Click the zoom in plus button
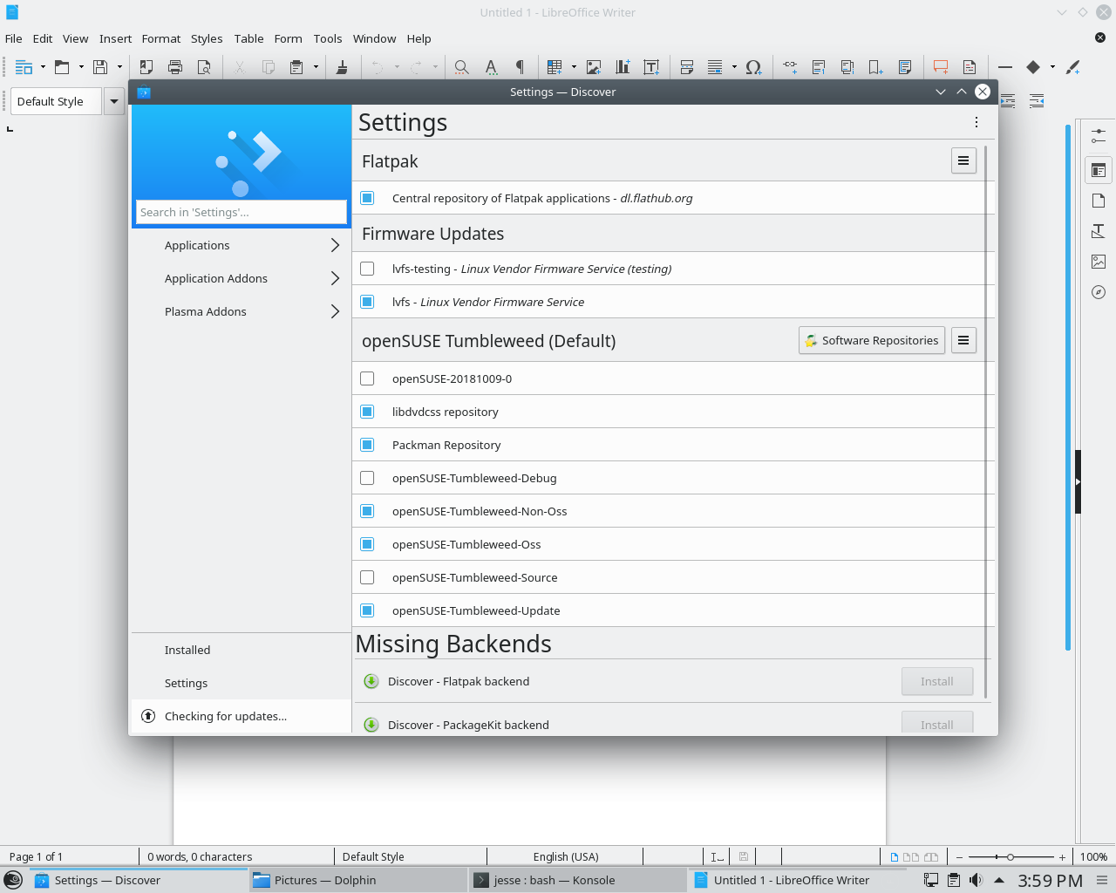Viewport: 1116px width, 893px height. click(x=1062, y=857)
